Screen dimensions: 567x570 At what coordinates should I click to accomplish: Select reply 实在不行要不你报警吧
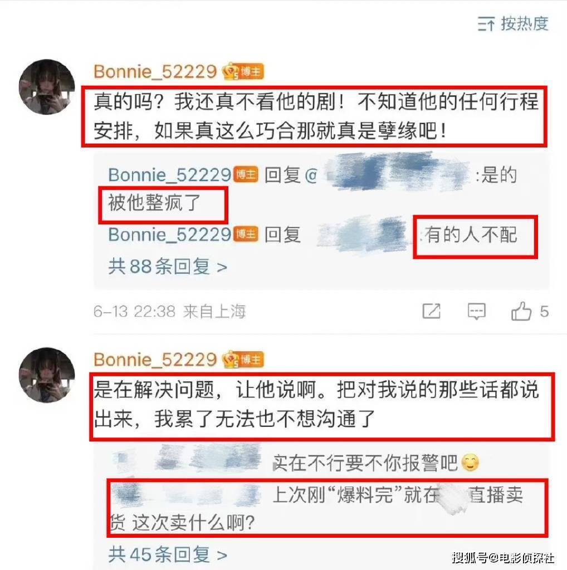click(365, 463)
